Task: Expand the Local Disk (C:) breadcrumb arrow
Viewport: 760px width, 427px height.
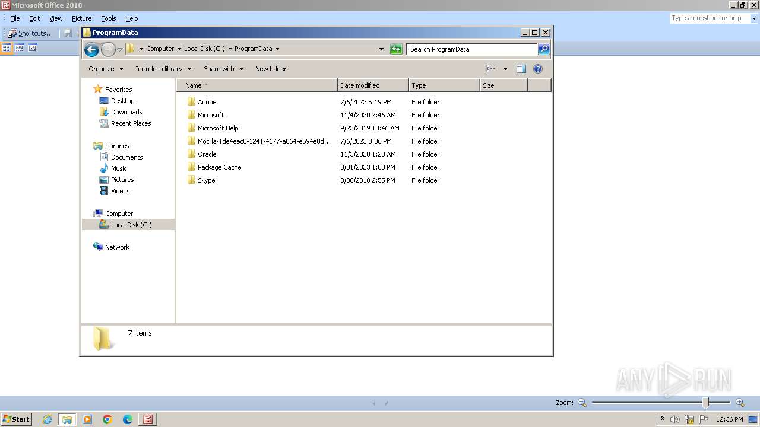Action: (x=230, y=49)
